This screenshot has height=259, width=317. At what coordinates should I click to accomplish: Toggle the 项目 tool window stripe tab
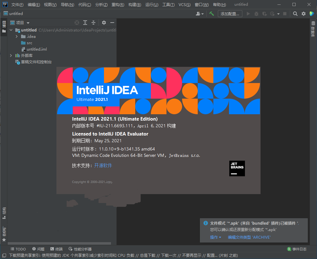coord(4,27)
